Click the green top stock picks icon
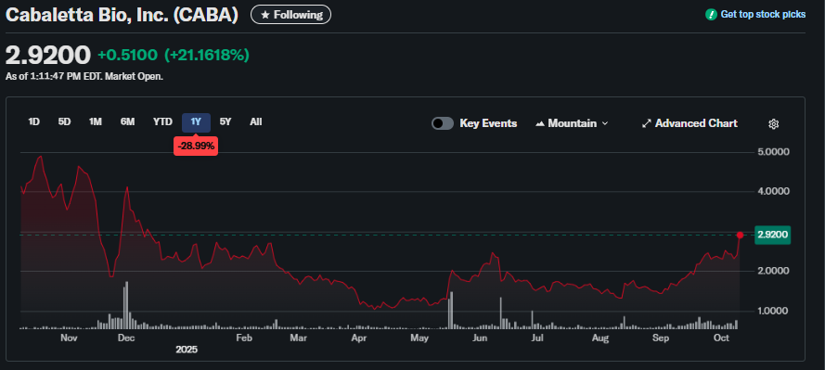Image resolution: width=825 pixels, height=370 pixels. 711,15
